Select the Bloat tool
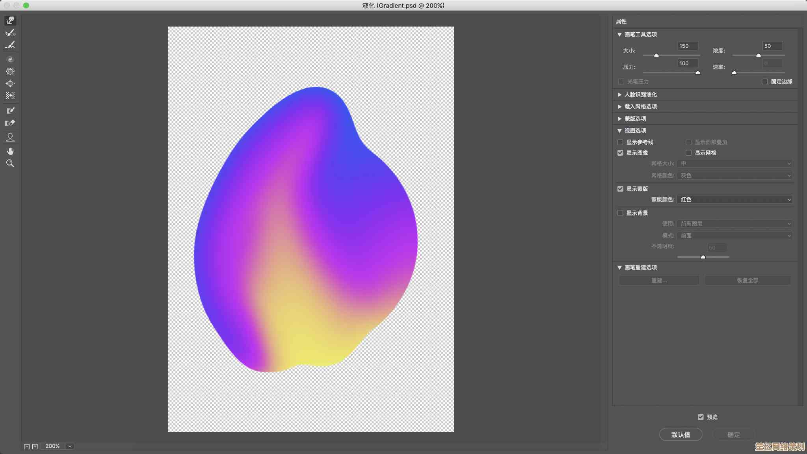The image size is (807, 454). [10, 84]
